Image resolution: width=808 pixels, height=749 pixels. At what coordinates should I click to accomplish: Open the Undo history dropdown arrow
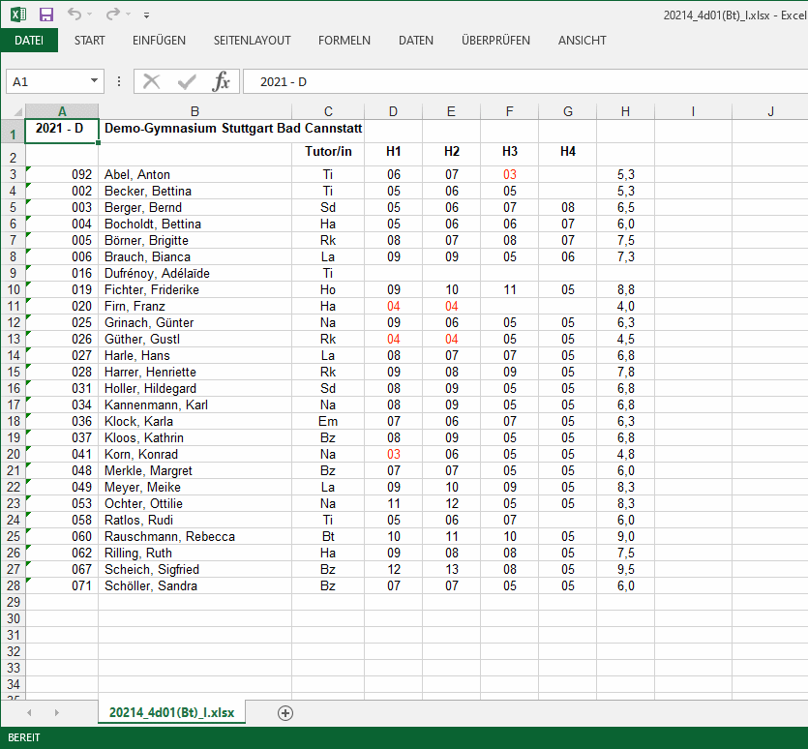(90, 15)
